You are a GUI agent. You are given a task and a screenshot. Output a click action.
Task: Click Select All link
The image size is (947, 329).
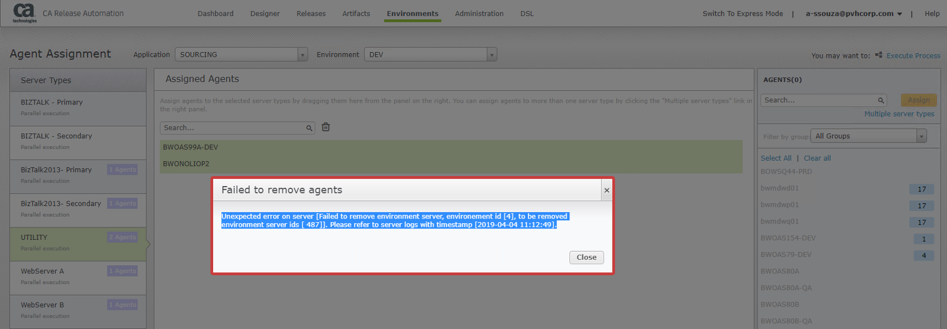point(776,158)
